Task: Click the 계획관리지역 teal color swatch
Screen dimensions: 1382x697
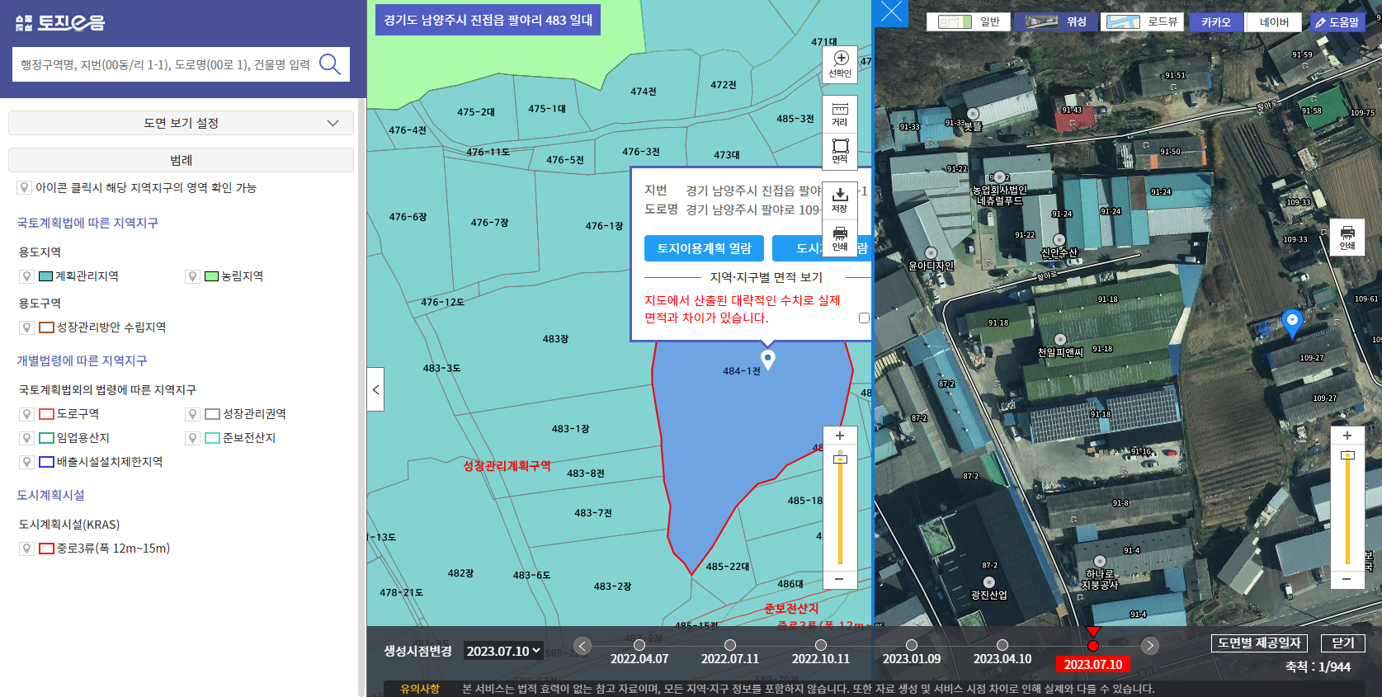Action: coord(46,276)
